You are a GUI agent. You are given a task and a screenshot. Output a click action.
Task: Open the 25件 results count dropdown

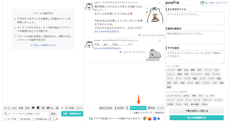tap(51, 119)
